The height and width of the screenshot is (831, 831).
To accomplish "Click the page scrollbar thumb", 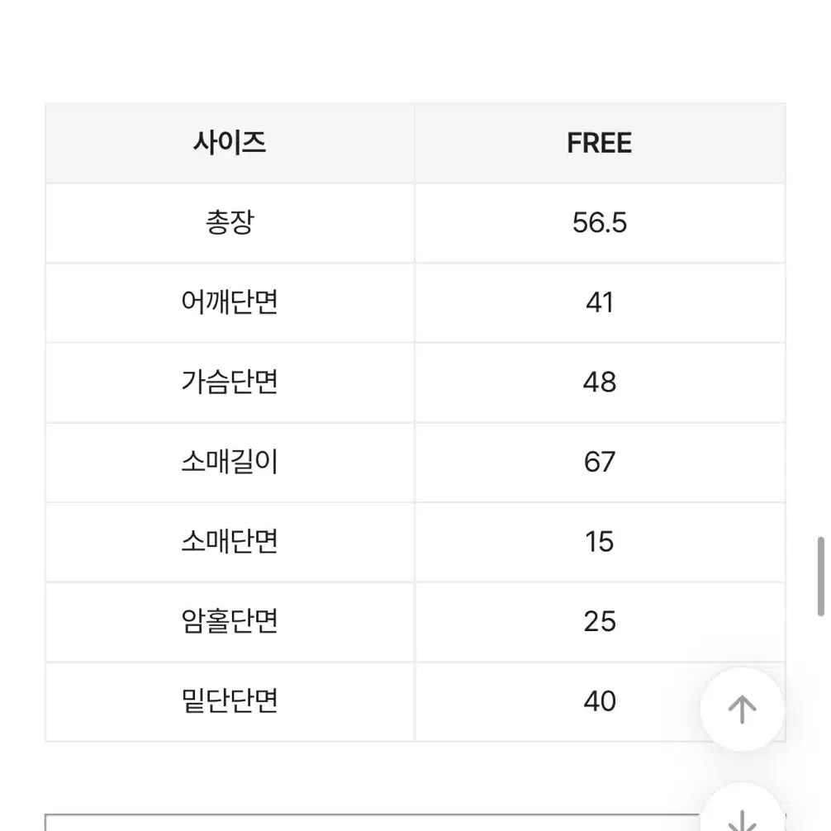I will 821,576.
